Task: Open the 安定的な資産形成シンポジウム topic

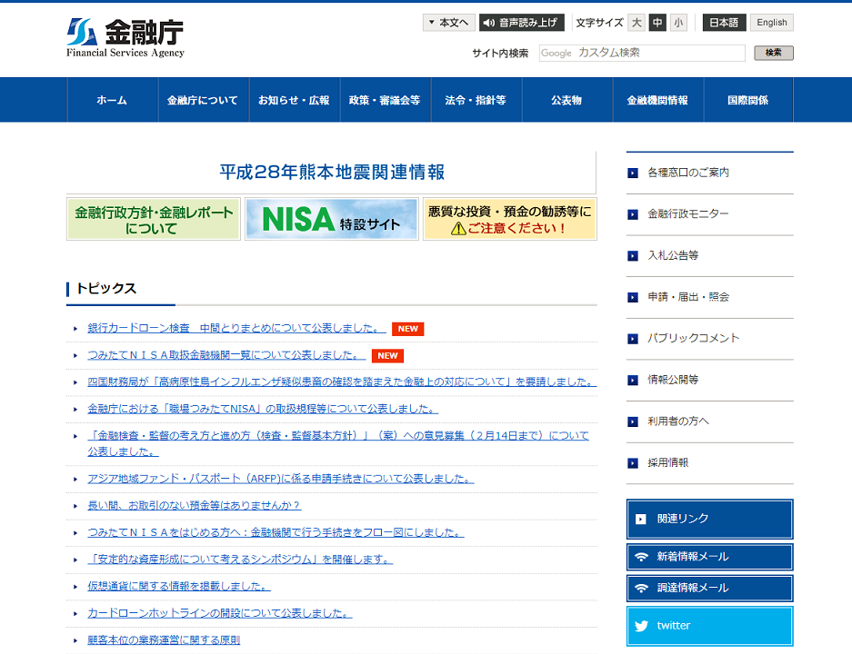Action: (x=240, y=560)
